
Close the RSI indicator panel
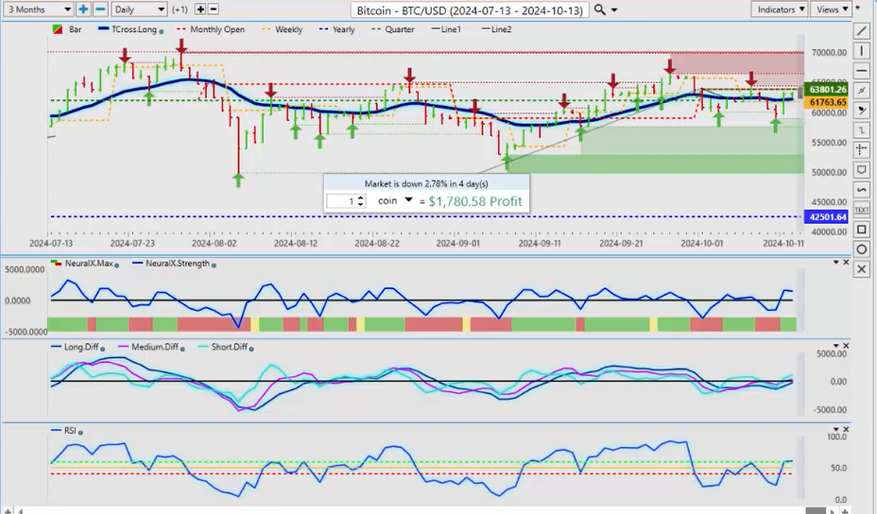pyautogui.click(x=846, y=430)
